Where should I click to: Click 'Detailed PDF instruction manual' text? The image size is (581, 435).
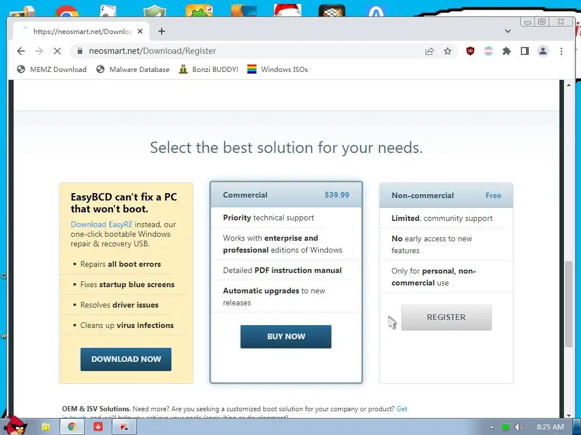(283, 270)
